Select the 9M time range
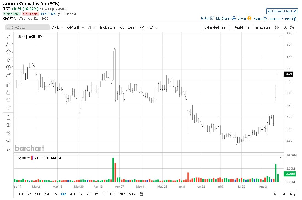Viewport: 302px width, 200px height. pos(72,194)
